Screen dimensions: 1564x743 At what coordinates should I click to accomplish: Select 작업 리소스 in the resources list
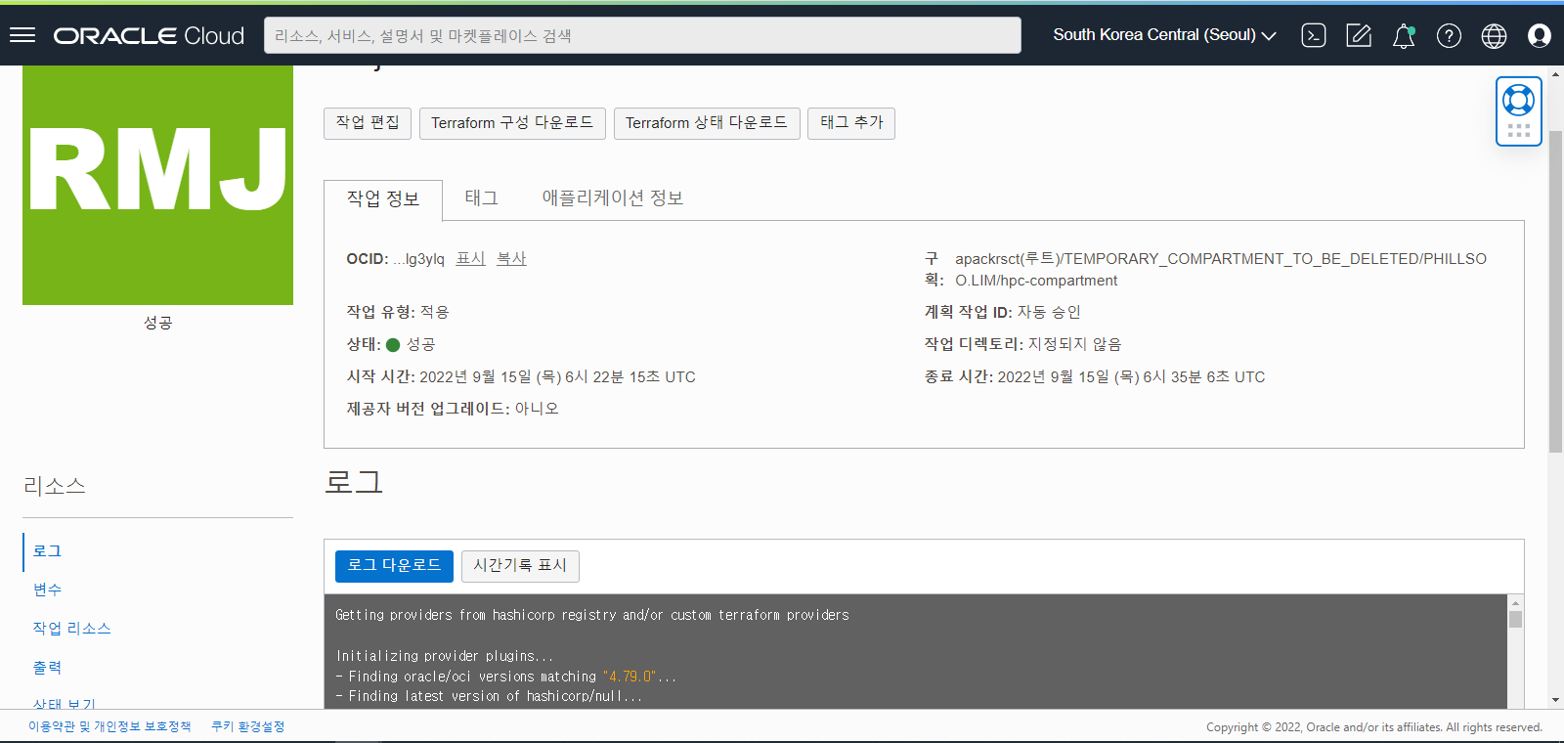tap(71, 629)
